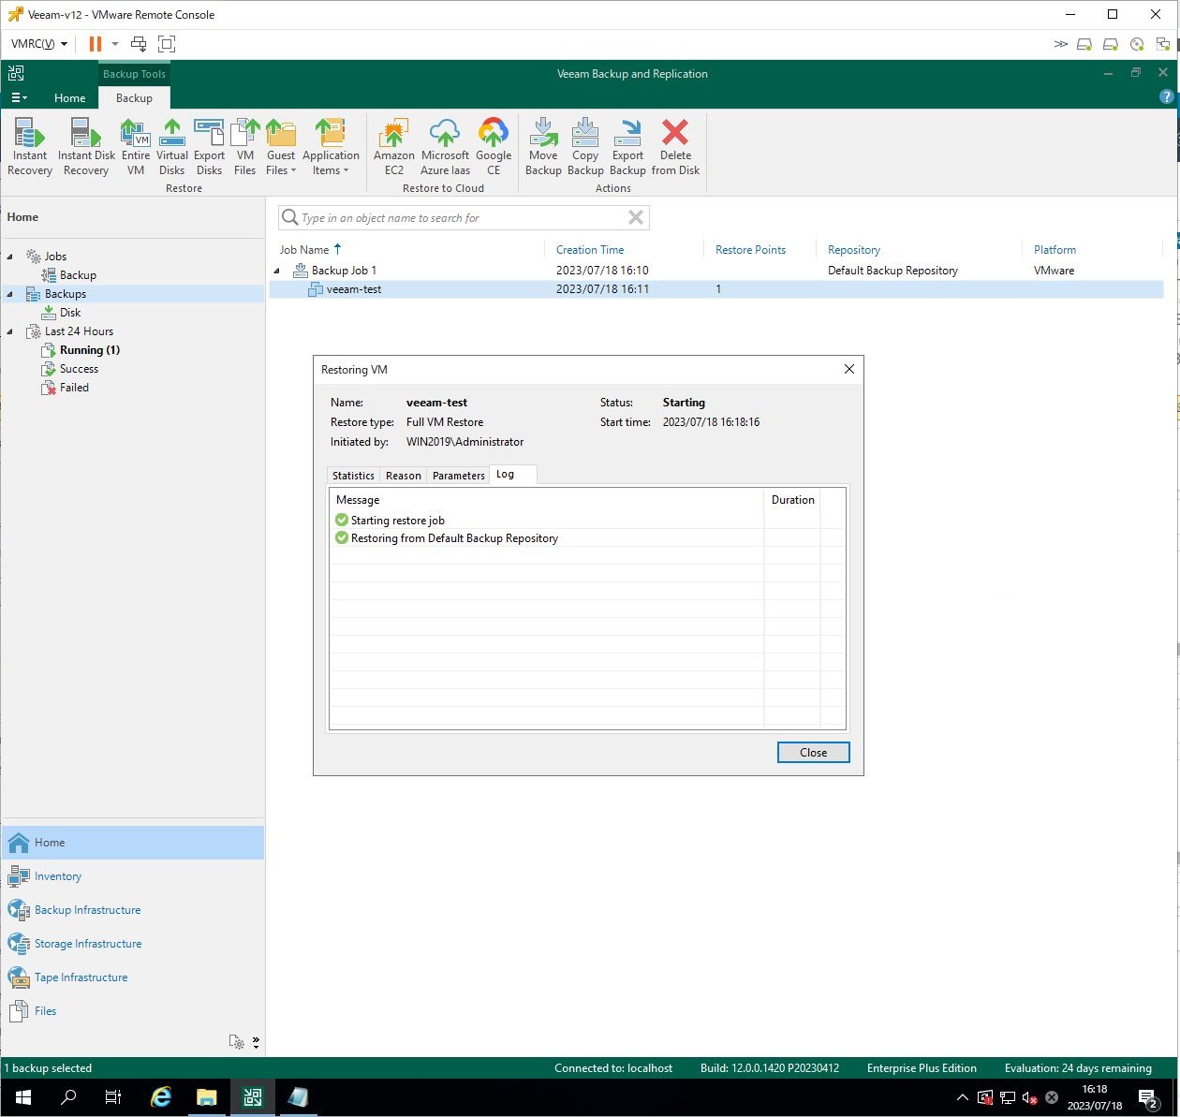Select Entire VM restore icon
The height and width of the screenshot is (1117, 1180).
click(x=136, y=148)
